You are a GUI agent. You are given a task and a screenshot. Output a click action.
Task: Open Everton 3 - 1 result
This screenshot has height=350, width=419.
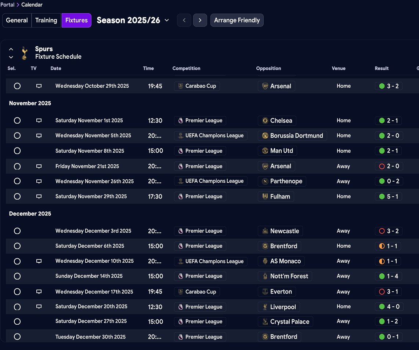pyautogui.click(x=389, y=292)
